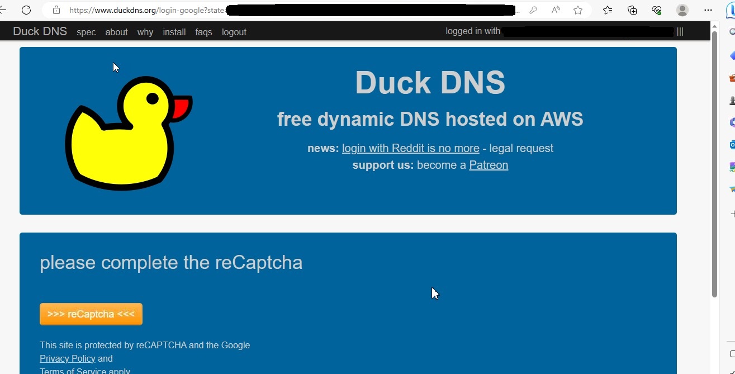The height and width of the screenshot is (374, 735).
Task: Switch to the install section
Action: [x=174, y=32]
